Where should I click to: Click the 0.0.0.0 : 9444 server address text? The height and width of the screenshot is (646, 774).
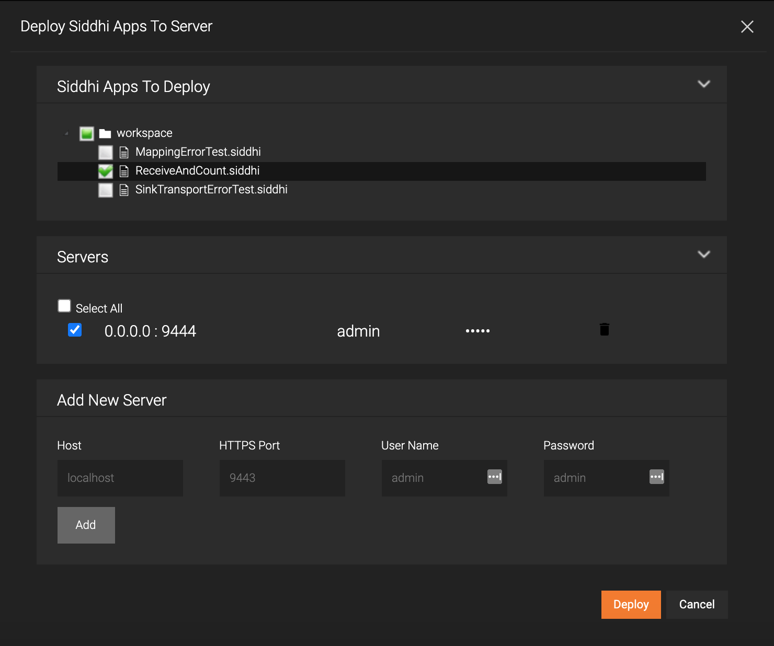(150, 331)
